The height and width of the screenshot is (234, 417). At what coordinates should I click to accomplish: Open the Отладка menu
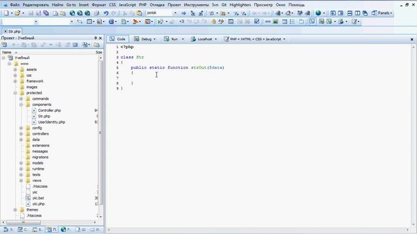tap(157, 5)
